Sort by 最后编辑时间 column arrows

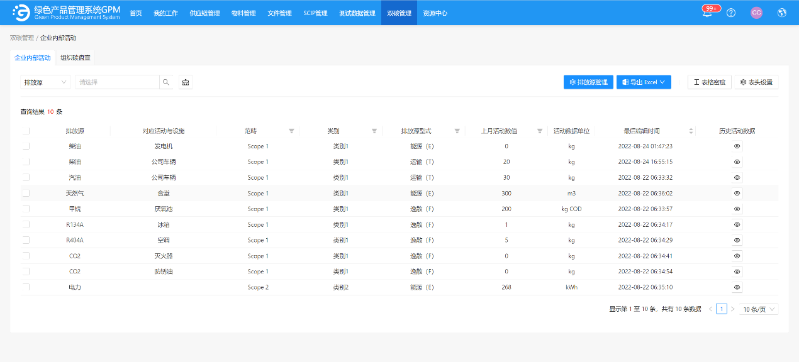pyautogui.click(x=691, y=131)
